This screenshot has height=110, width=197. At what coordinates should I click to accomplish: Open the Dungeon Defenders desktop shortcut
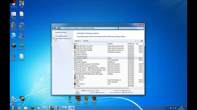pyautogui.click(x=22, y=37)
